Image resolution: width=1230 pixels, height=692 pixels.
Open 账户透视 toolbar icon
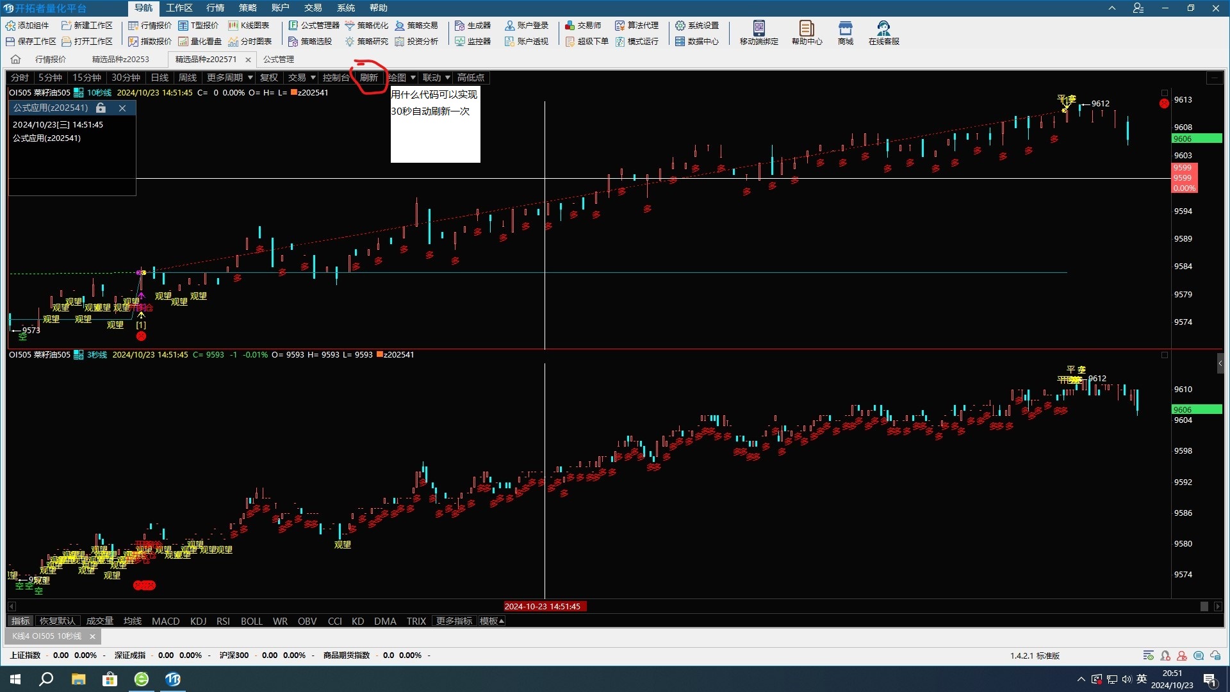[510, 42]
